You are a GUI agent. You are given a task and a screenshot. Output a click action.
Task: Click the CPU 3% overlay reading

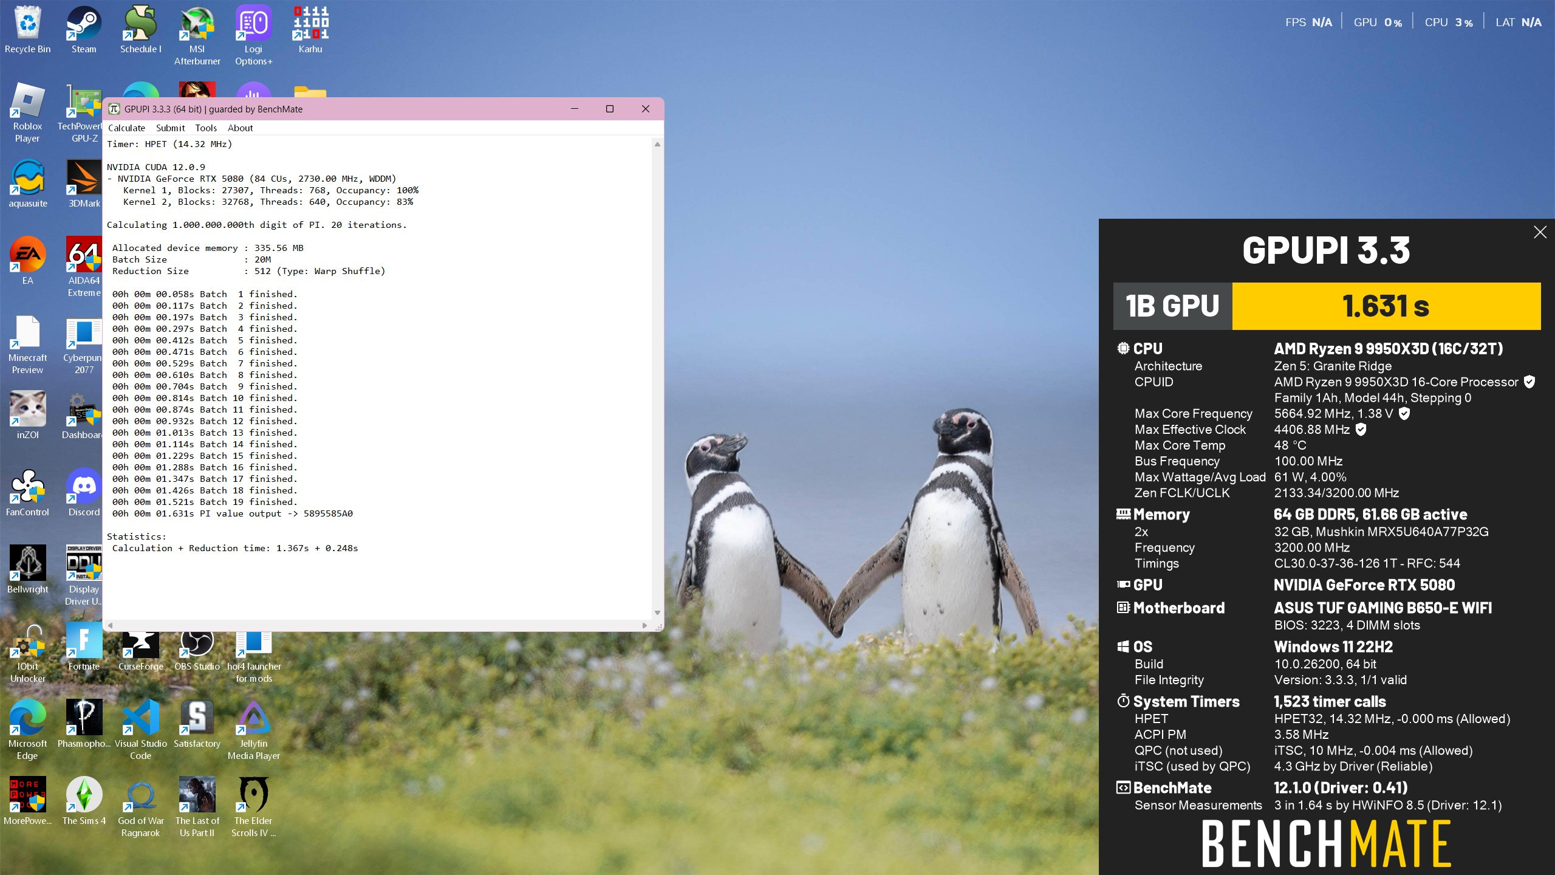pos(1449,22)
